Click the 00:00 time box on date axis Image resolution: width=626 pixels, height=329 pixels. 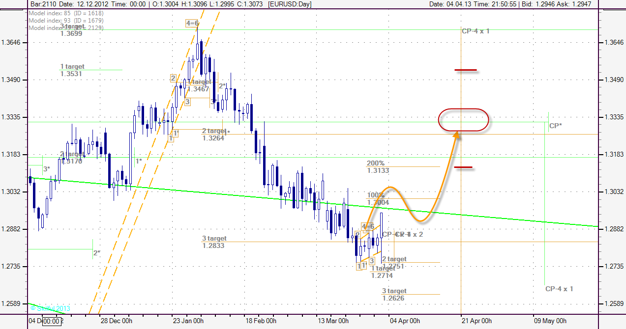51,321
